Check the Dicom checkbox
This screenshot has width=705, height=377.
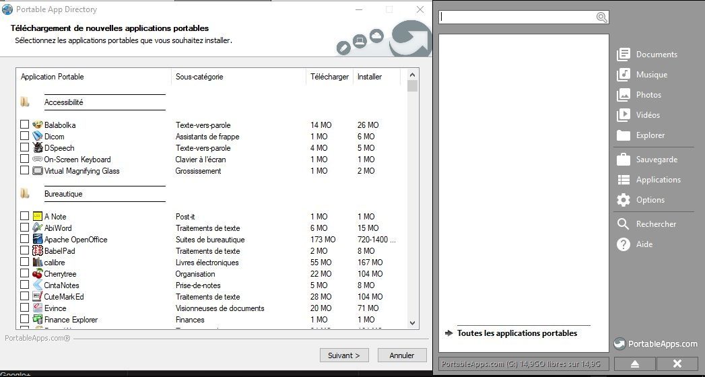click(x=24, y=136)
